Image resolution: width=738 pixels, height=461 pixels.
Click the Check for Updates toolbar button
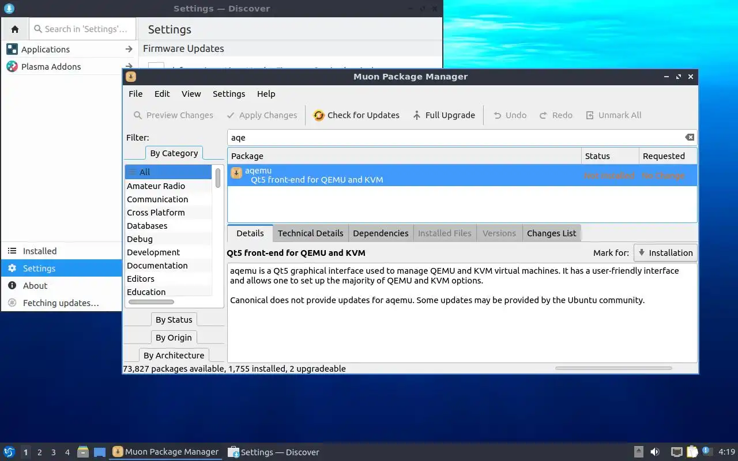coord(356,115)
